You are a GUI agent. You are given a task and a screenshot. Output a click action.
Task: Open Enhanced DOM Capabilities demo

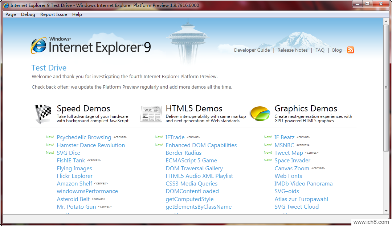(x=201, y=145)
